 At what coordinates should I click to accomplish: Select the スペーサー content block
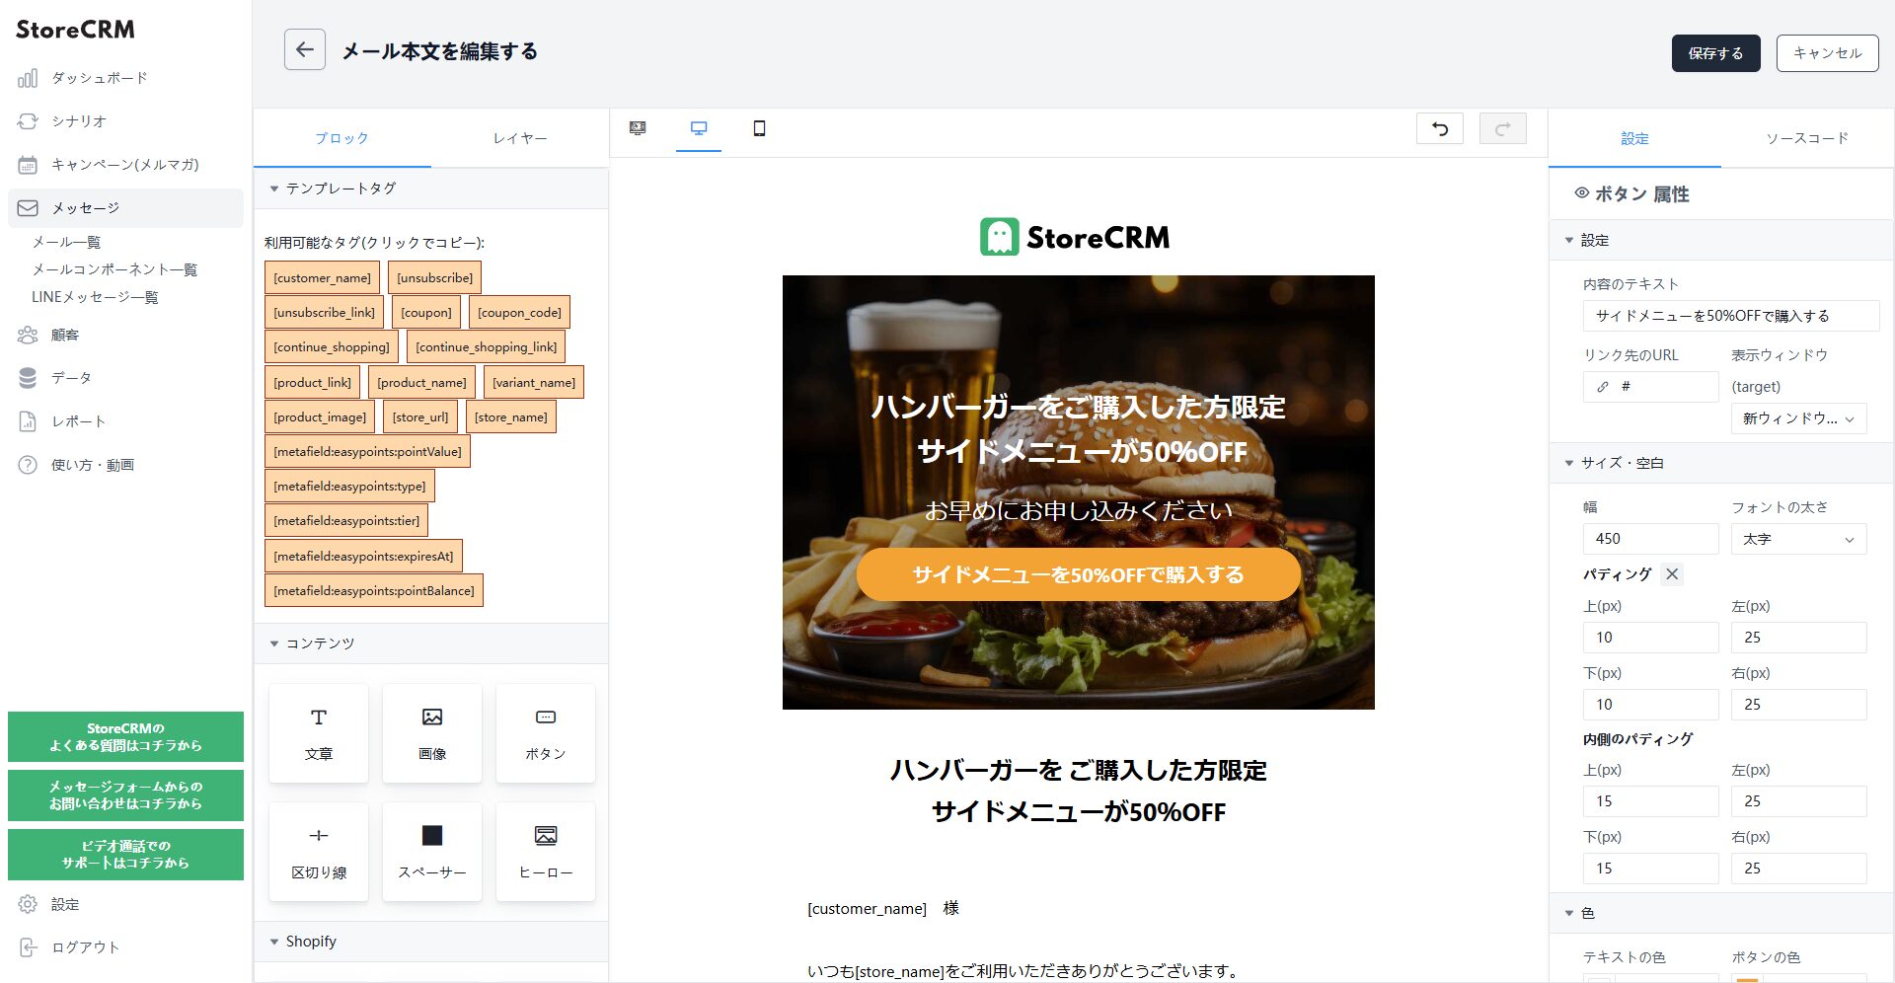tap(432, 852)
